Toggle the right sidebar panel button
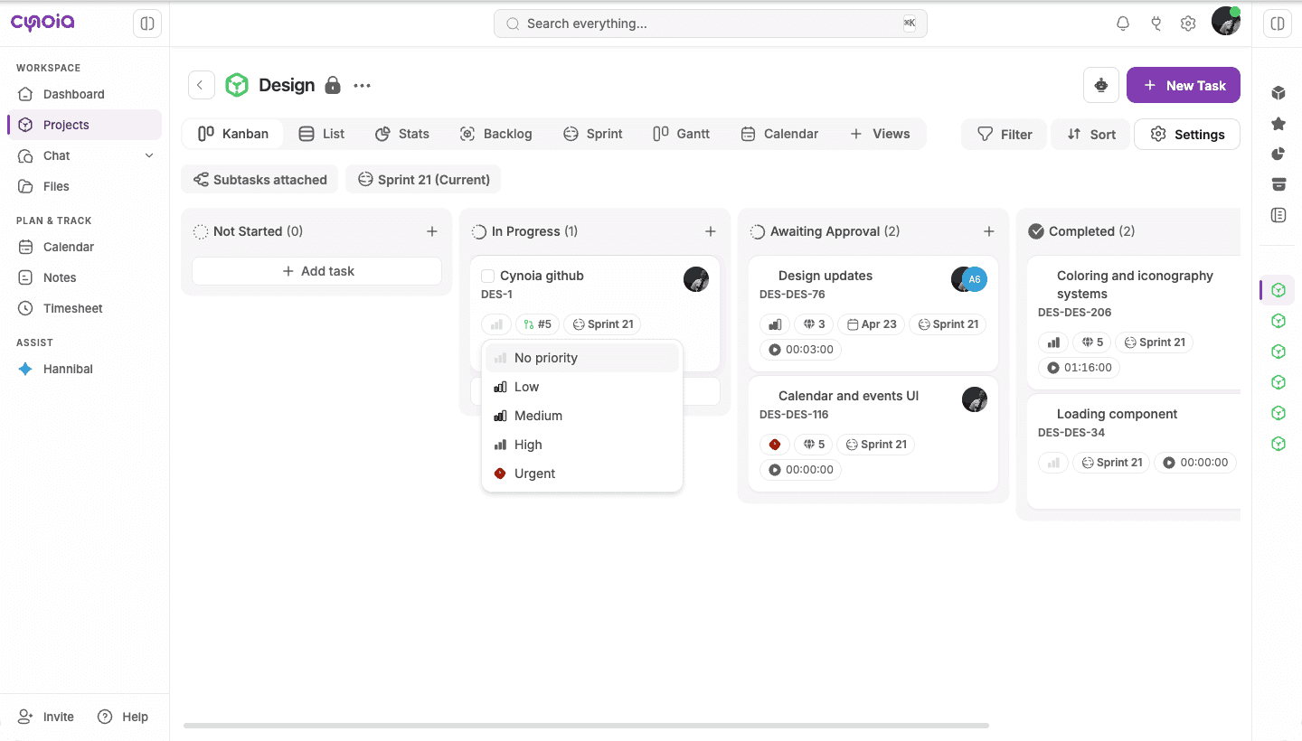Viewport: 1302px width, 741px height. point(1278,23)
